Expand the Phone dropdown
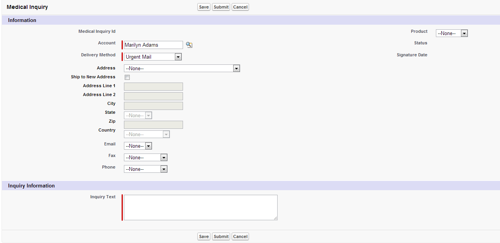The width and height of the screenshot is (500, 243). point(146,169)
